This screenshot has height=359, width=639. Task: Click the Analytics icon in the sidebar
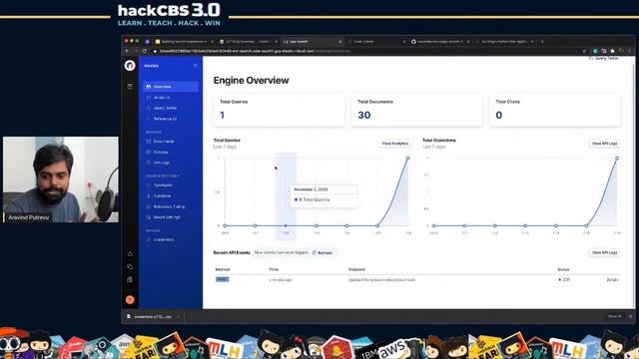149,98
